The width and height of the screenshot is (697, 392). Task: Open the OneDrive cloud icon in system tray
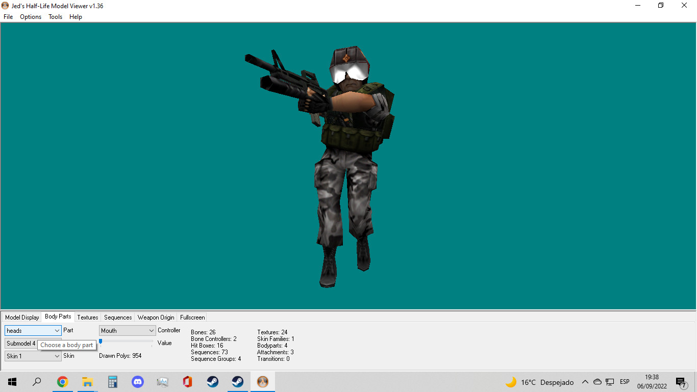(597, 381)
